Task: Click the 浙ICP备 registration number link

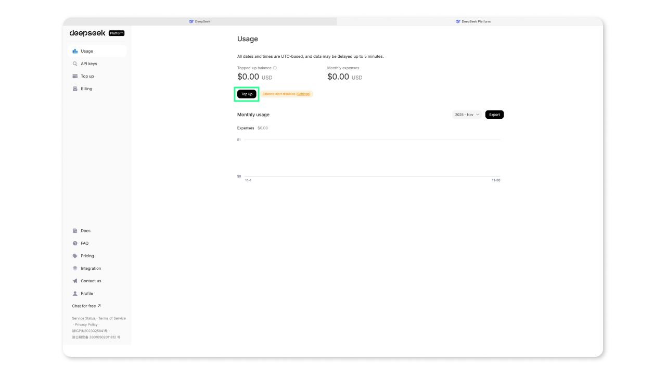Action: click(x=89, y=331)
